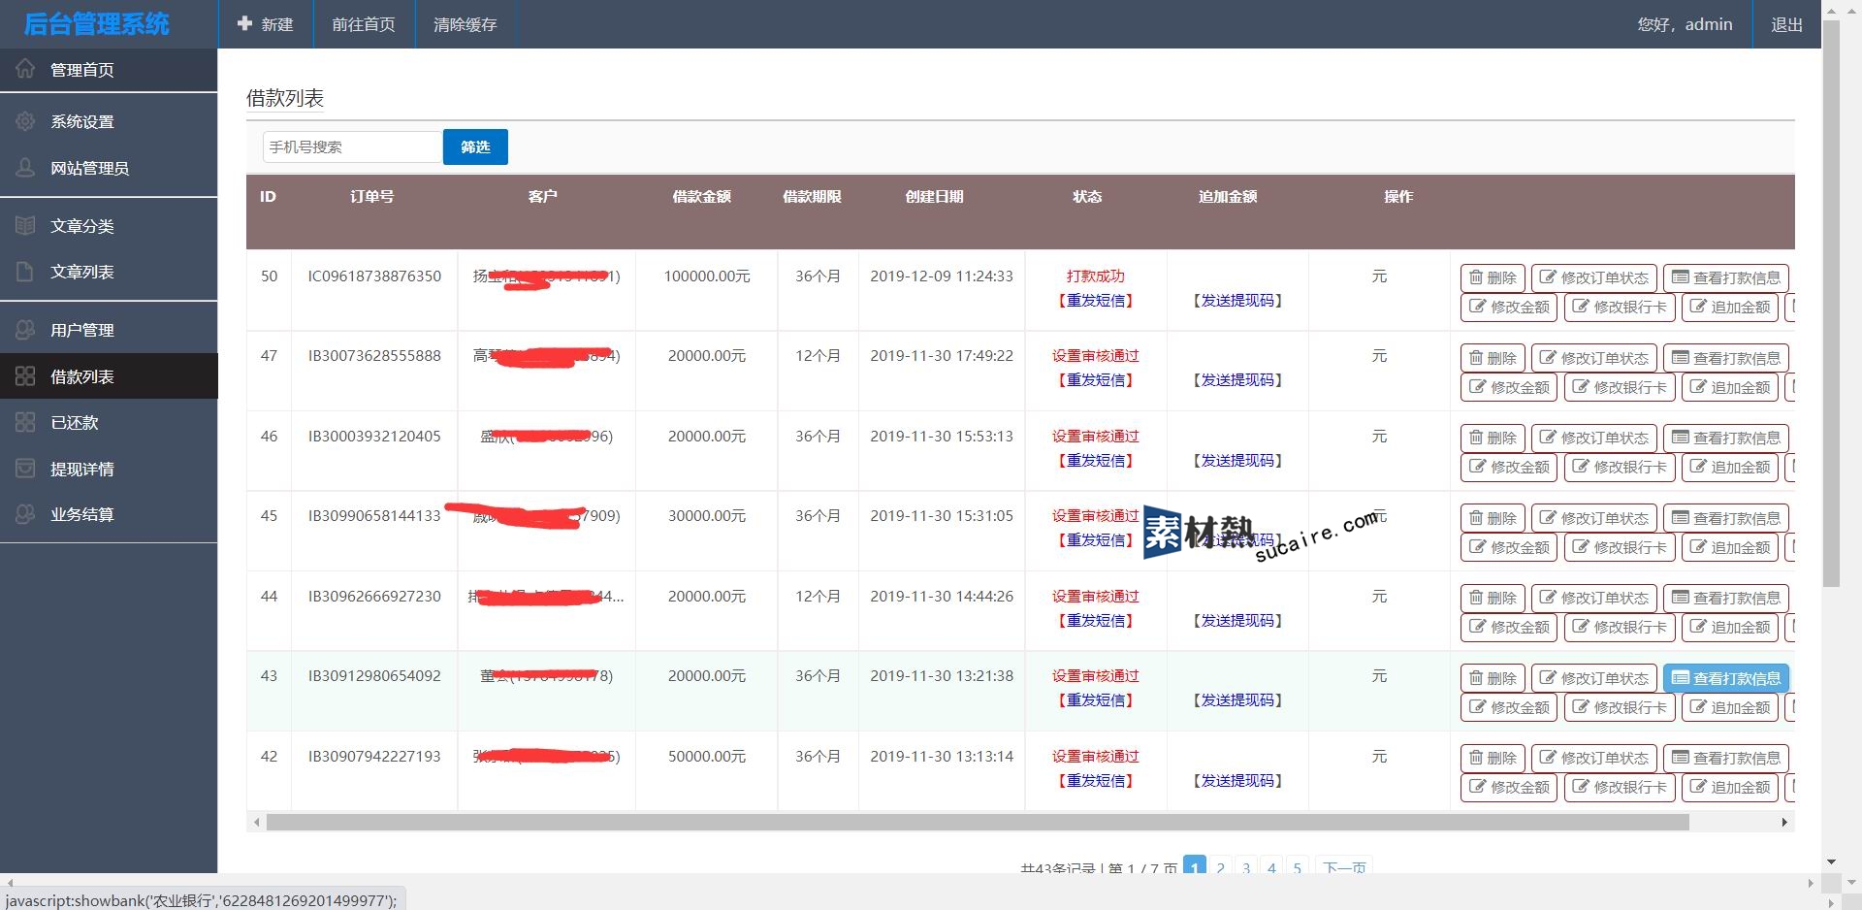Click 发送提现码 for order ID 46

(1237, 461)
